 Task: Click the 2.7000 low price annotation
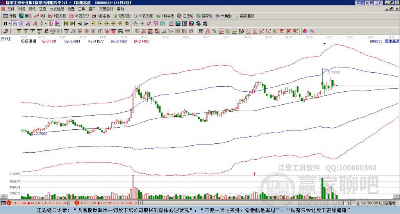(x=41, y=134)
